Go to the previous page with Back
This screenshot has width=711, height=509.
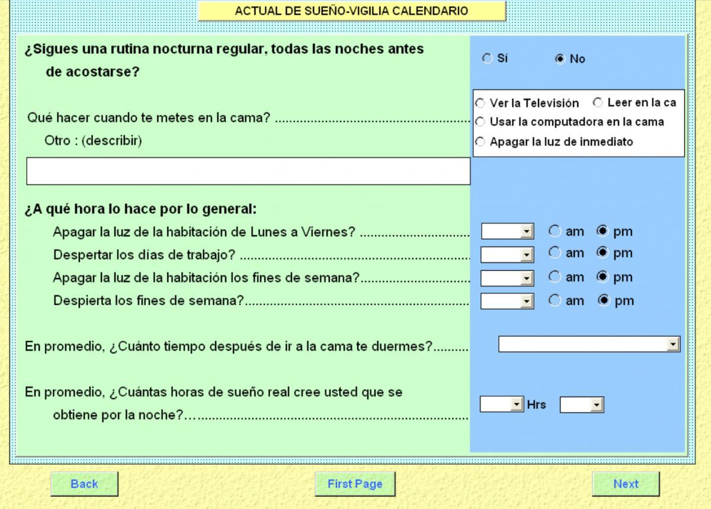point(84,484)
